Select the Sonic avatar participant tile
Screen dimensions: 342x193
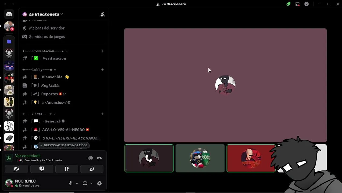[200, 158]
